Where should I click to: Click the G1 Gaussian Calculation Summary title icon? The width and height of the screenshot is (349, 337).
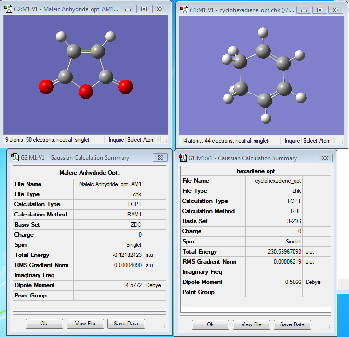(183, 158)
